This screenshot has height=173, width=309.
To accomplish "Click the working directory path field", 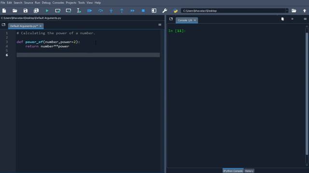I will pyautogui.click(x=233, y=11).
